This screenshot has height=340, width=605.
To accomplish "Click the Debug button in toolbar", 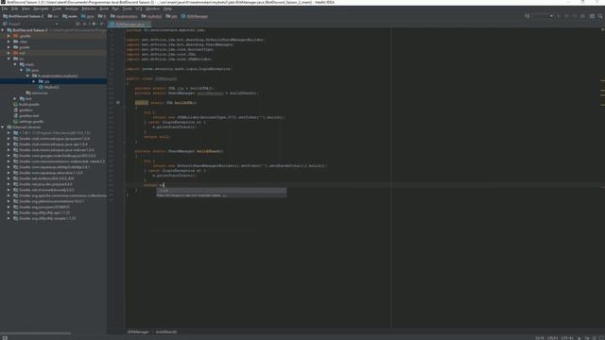I will [566, 16].
